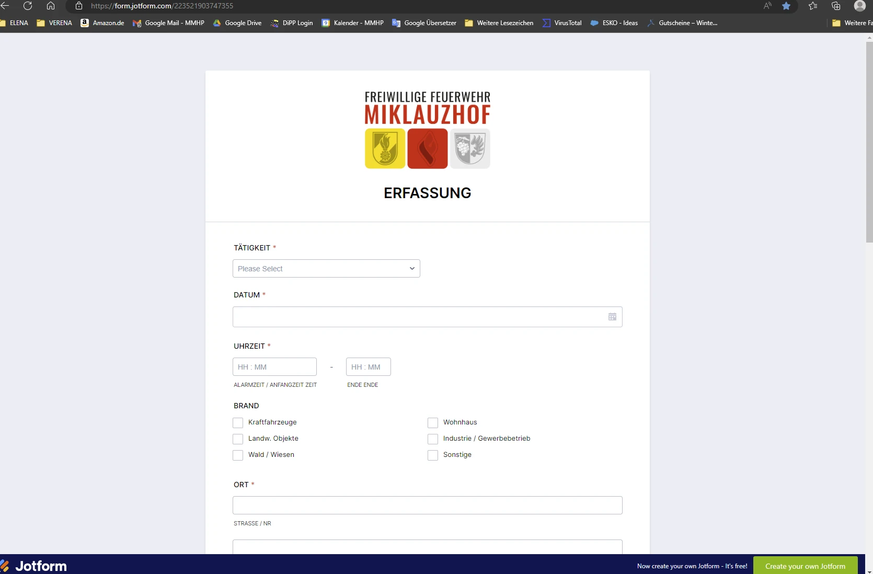Enable the Wohnhaus checkbox
Screen dimensions: 873x574
[432, 423]
